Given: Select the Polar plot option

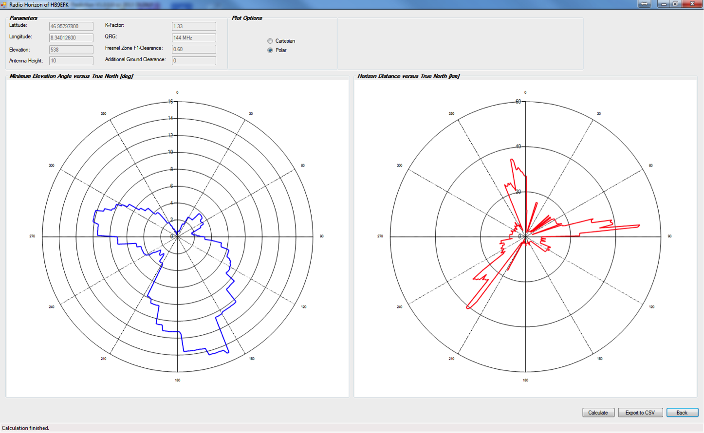Looking at the screenshot, I should pos(277,50).
